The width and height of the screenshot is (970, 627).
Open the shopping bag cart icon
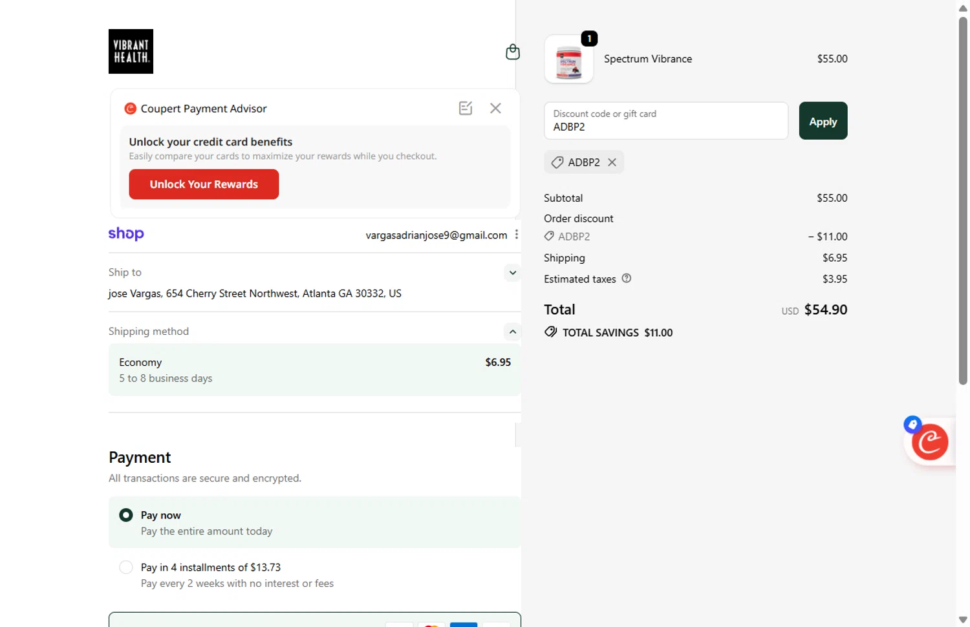tap(513, 52)
